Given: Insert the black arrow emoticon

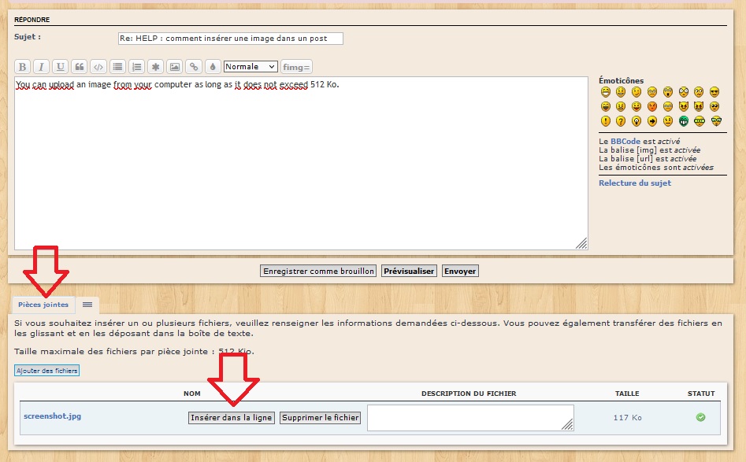Looking at the screenshot, I should tap(652, 121).
